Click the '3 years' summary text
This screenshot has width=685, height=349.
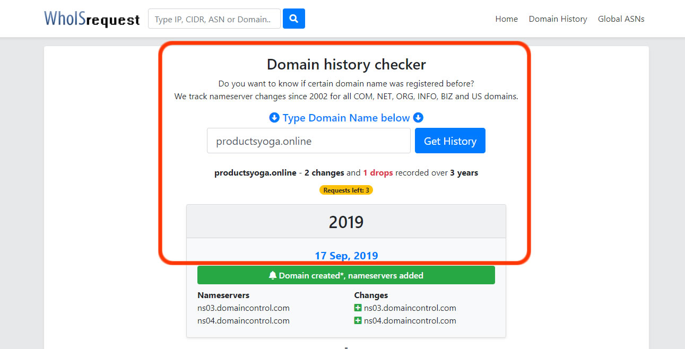[464, 173]
